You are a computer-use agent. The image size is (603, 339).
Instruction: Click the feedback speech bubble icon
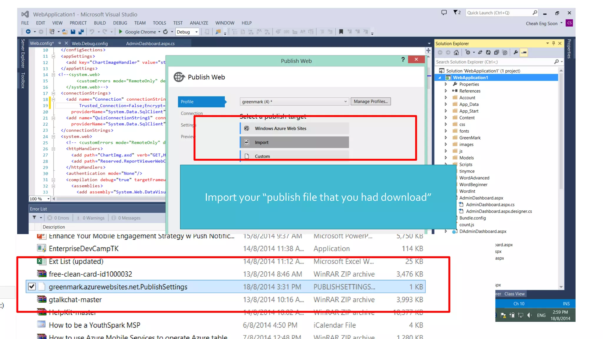pyautogui.click(x=444, y=12)
